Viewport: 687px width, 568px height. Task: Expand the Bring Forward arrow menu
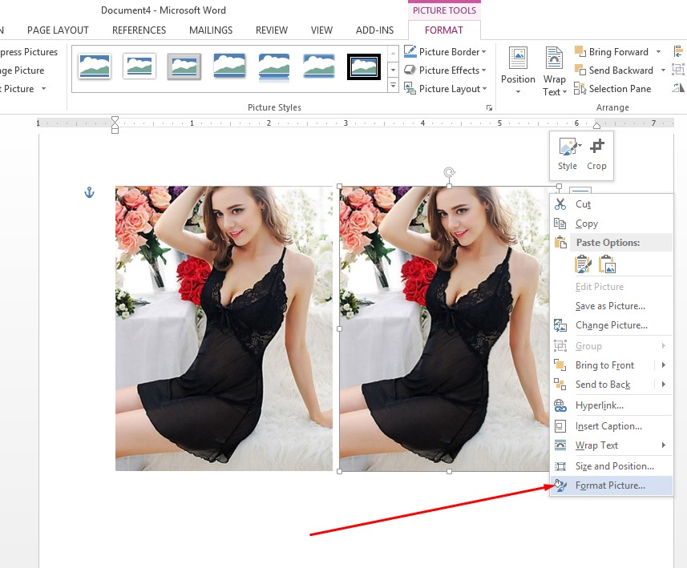pos(658,52)
